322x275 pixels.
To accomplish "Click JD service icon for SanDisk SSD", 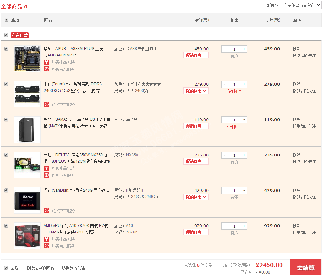I will [47, 210].
